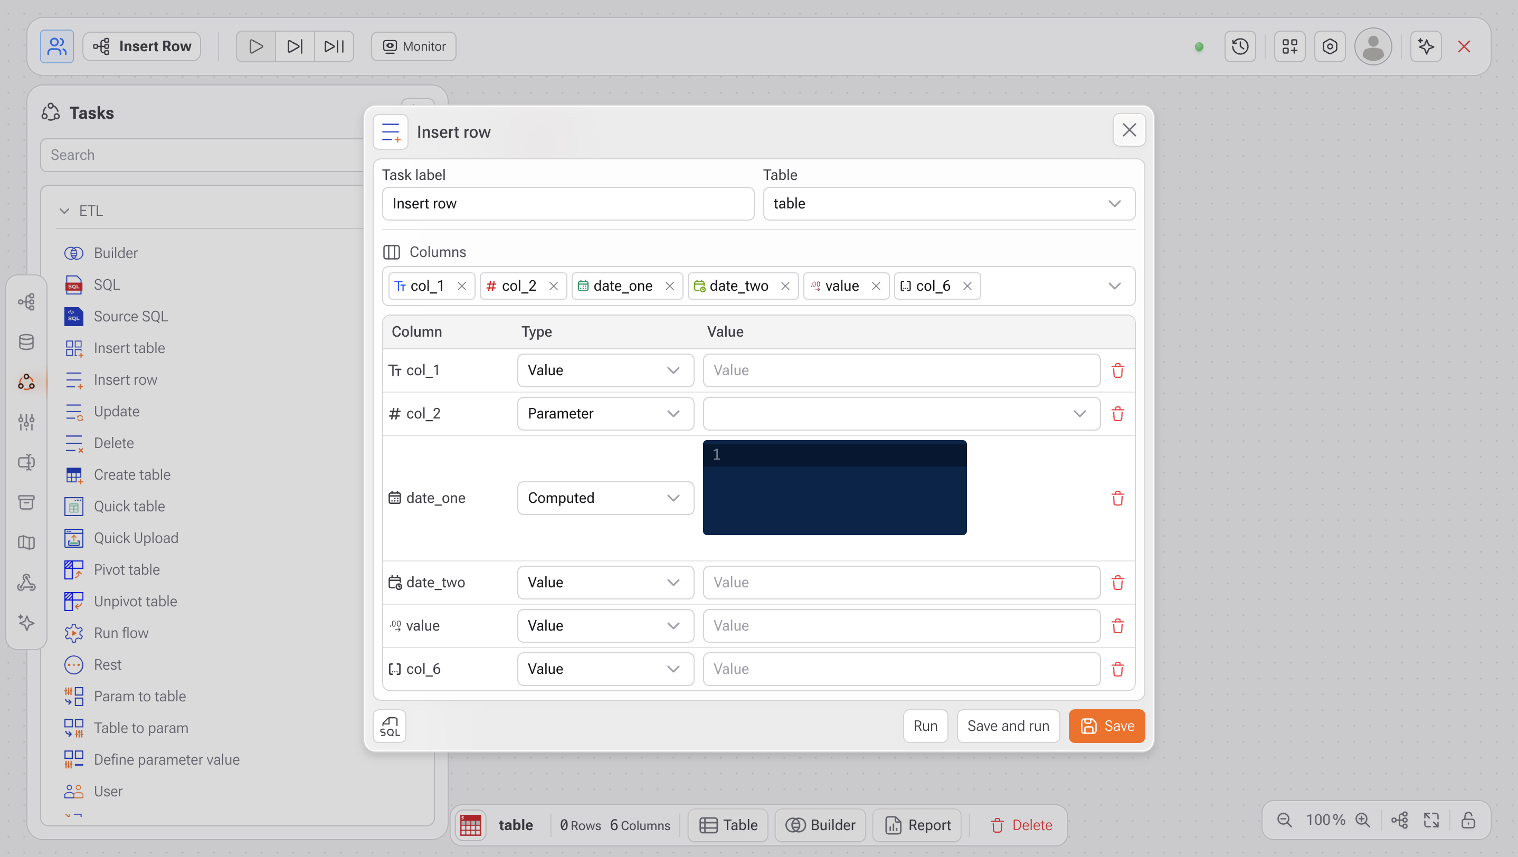
Task: Click the lock icon in zoom bar
Action: [x=1468, y=820]
